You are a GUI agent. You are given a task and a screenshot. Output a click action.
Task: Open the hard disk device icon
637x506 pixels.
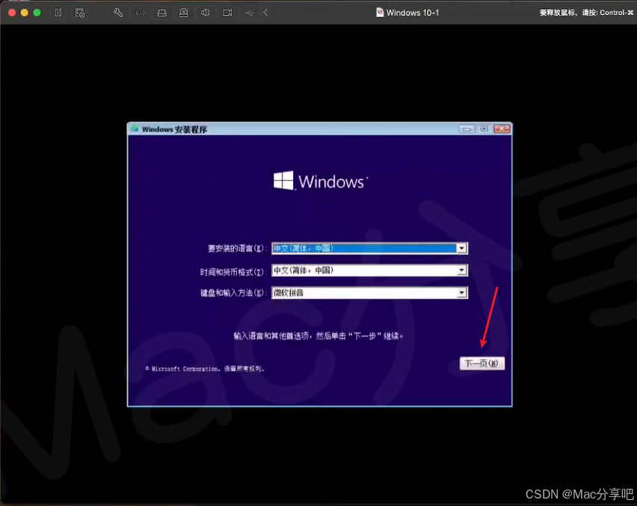coord(161,13)
